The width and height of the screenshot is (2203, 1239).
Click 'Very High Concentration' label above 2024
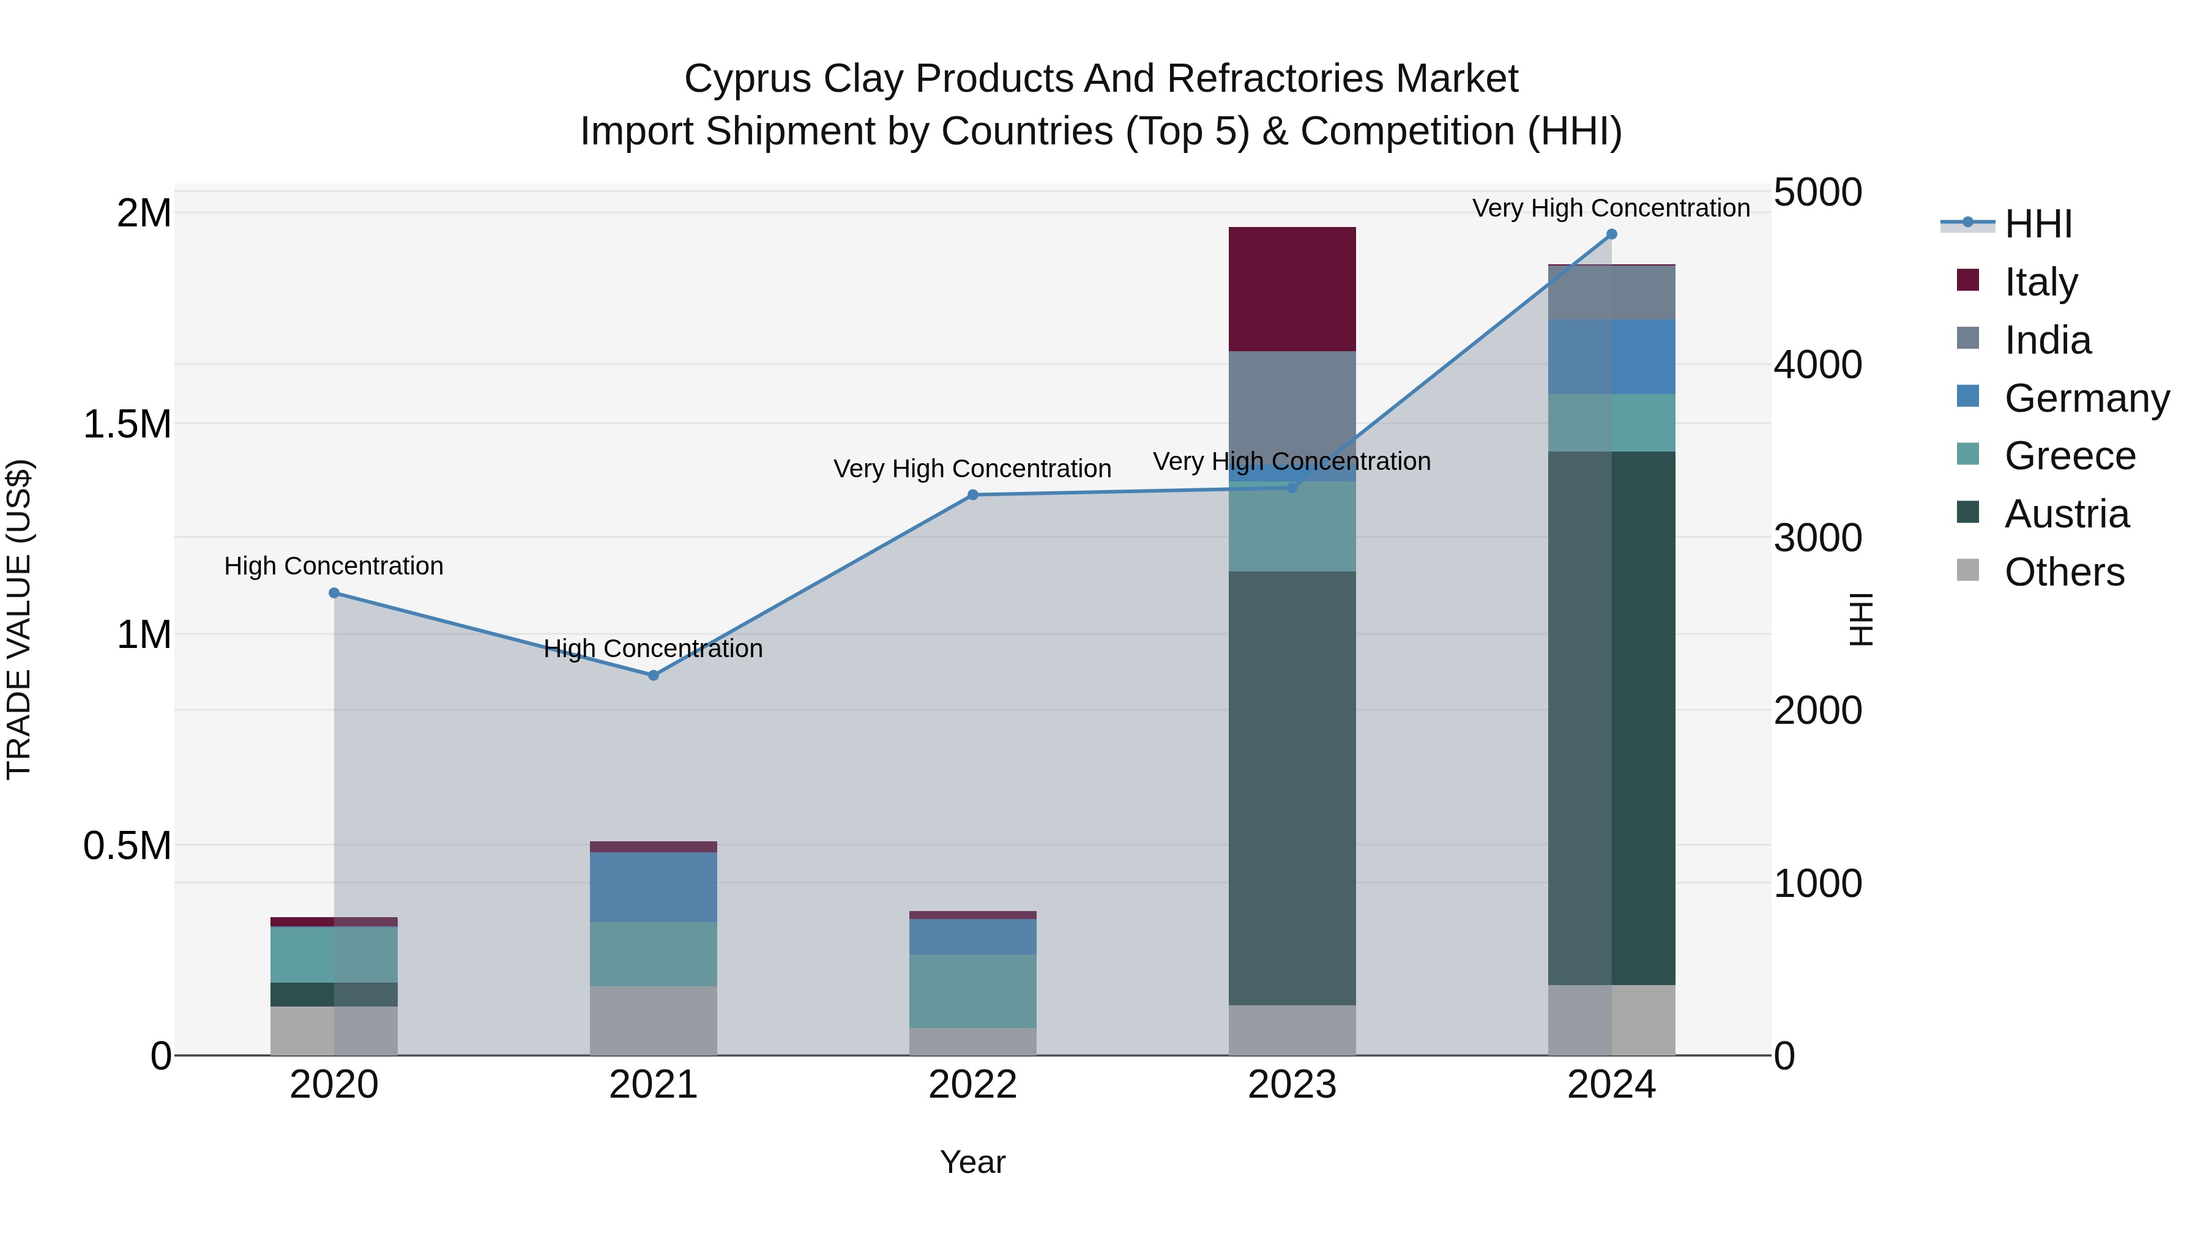[x=1611, y=208]
